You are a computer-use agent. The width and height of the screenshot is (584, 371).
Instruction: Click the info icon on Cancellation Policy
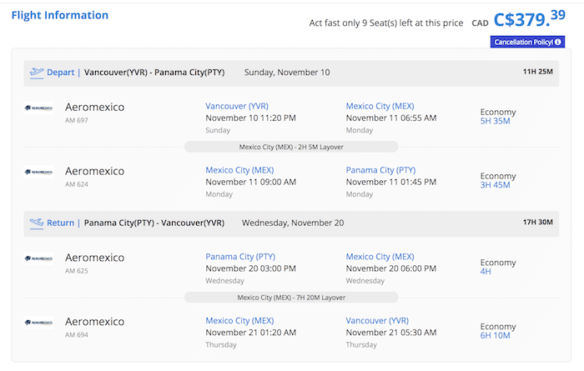[557, 42]
